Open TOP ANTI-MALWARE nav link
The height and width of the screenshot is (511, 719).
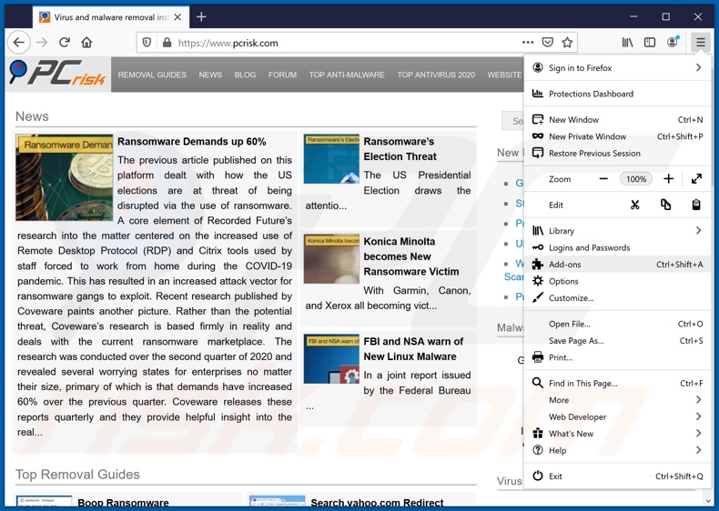[x=347, y=75]
